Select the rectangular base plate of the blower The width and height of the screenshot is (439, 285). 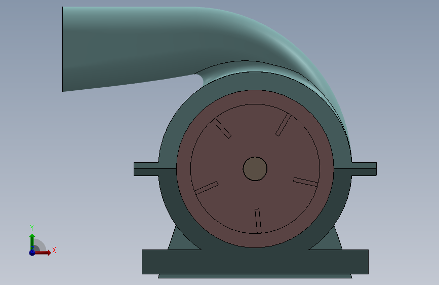(x=255, y=262)
